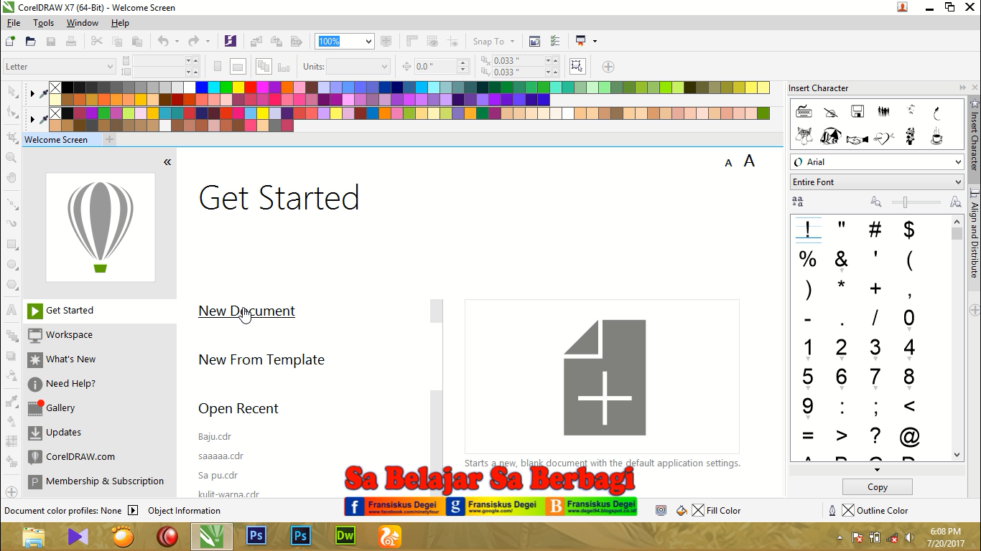Viewport: 981px width, 551px height.
Task: Expand glyph list with bottom arrow
Action: coord(877,470)
